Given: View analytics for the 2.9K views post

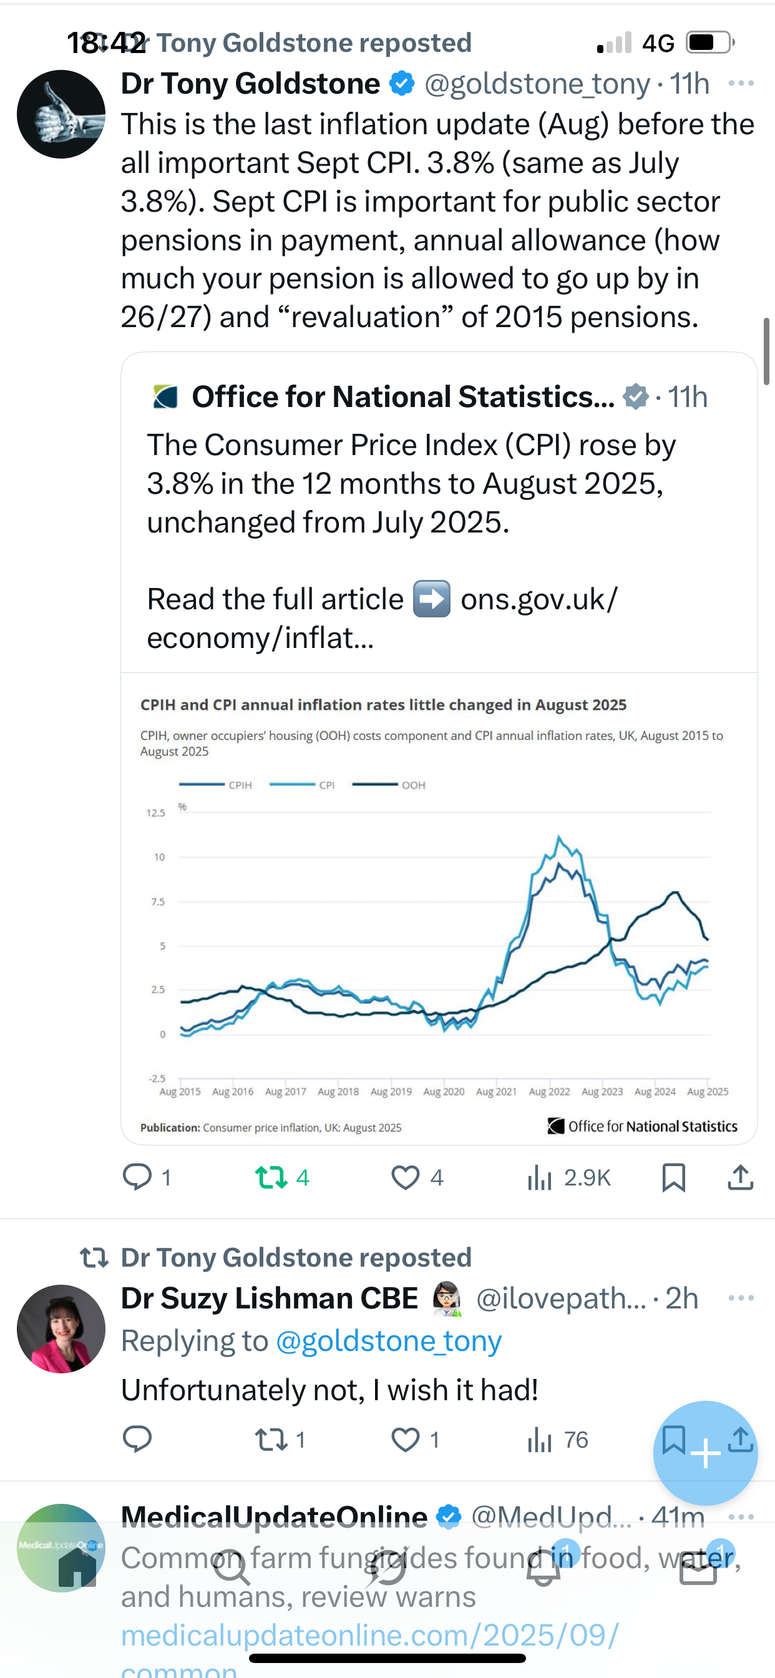Looking at the screenshot, I should pyautogui.click(x=540, y=1178).
